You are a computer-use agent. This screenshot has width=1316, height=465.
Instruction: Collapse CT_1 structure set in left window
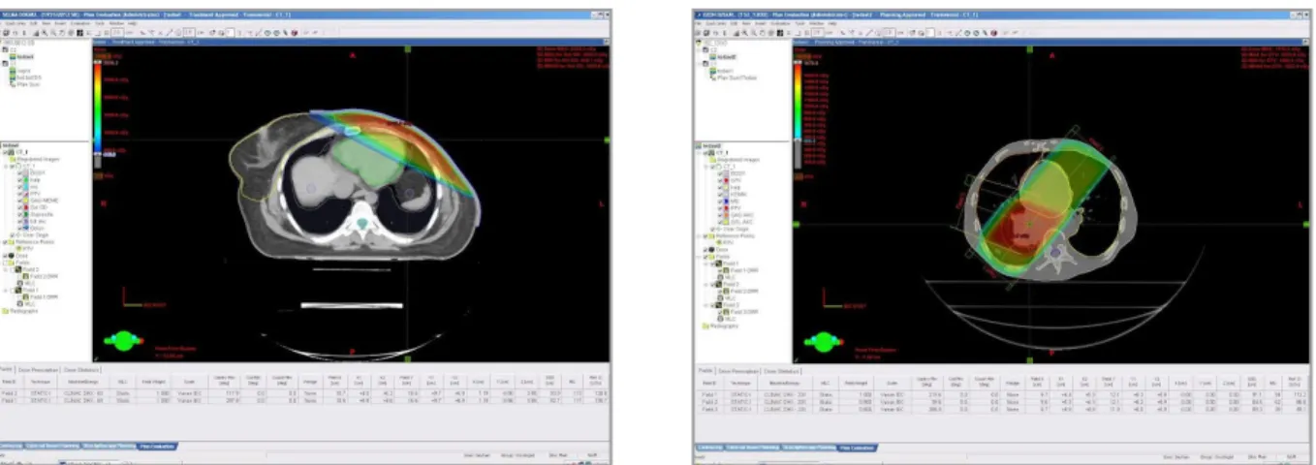5,167
